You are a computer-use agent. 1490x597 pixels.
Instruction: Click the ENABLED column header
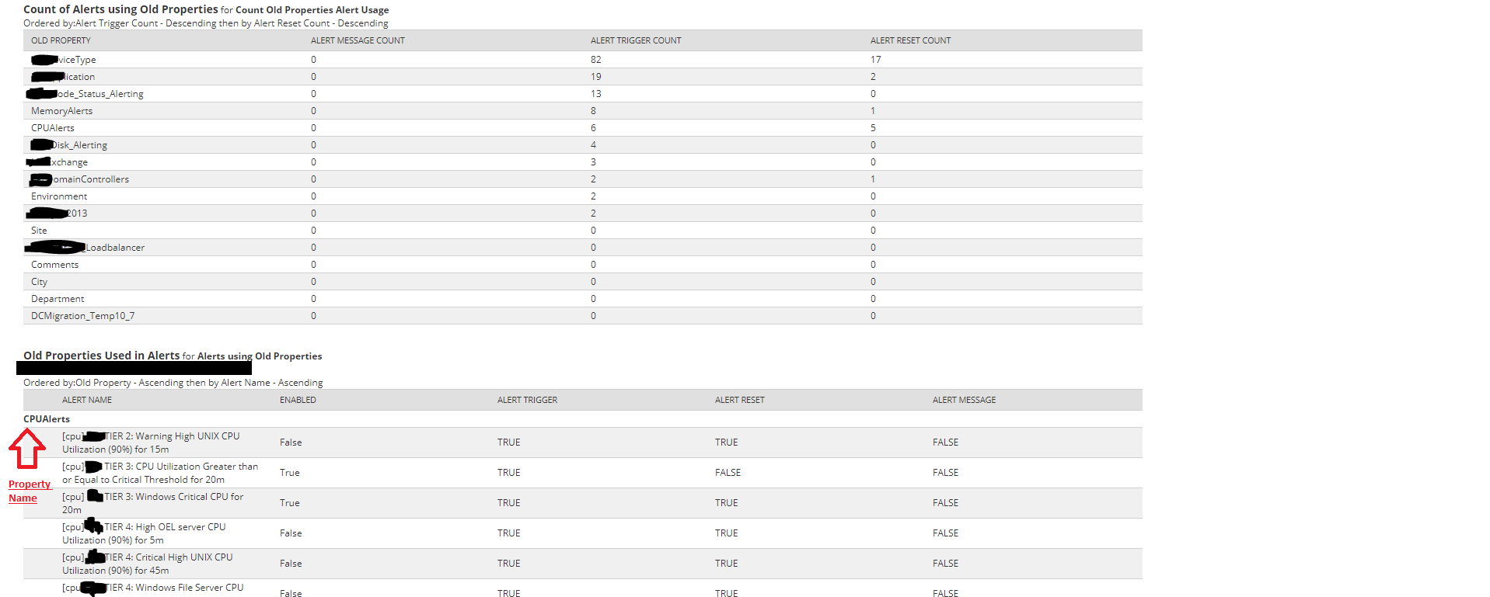(x=298, y=400)
